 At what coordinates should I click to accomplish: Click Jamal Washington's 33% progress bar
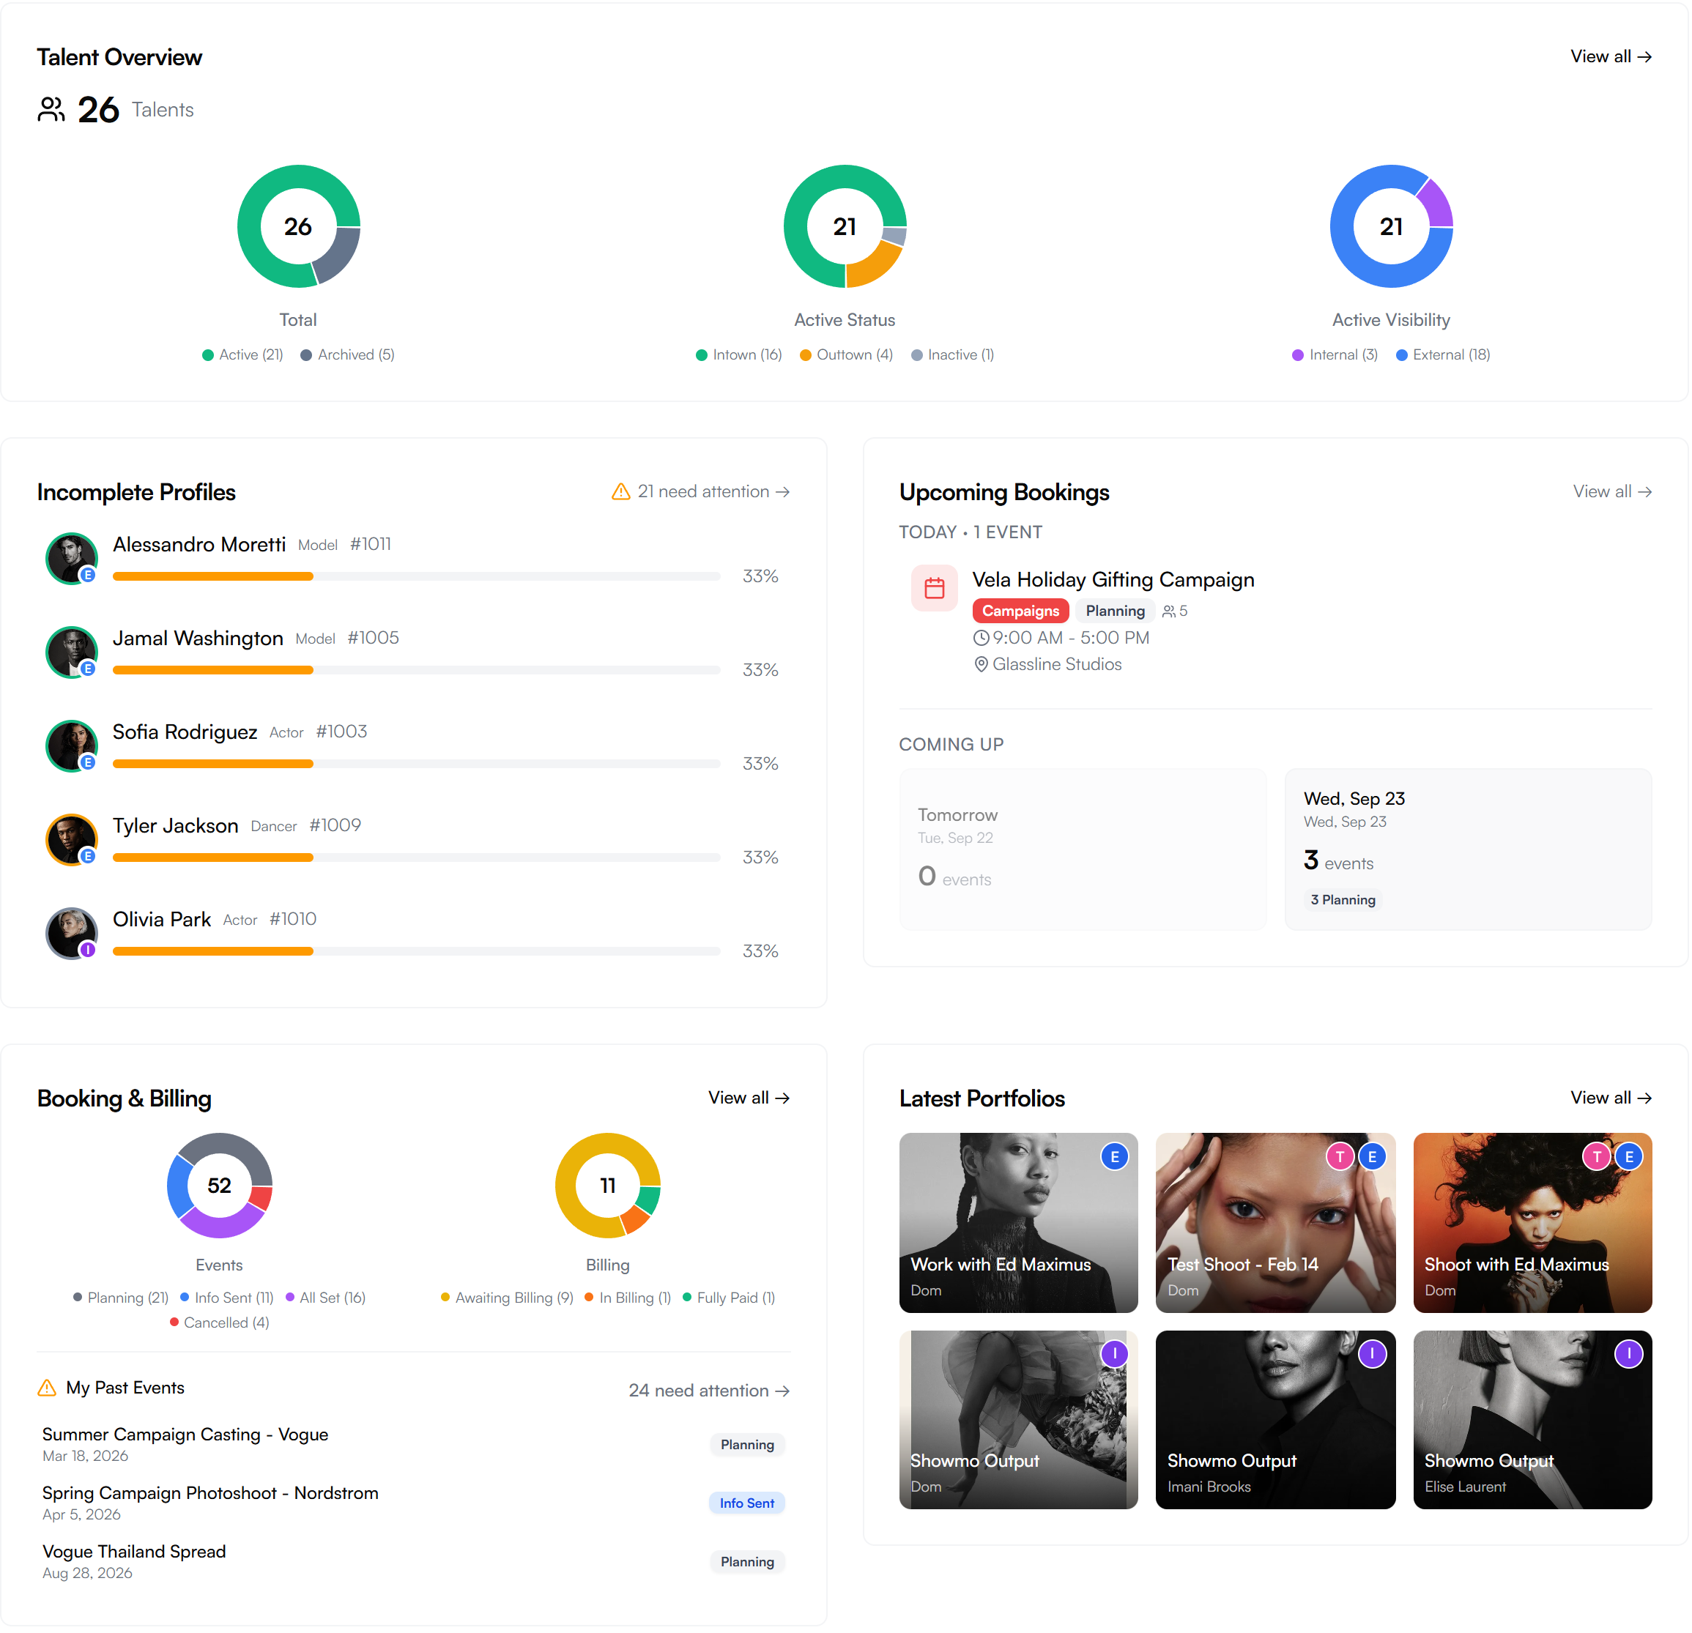(416, 671)
